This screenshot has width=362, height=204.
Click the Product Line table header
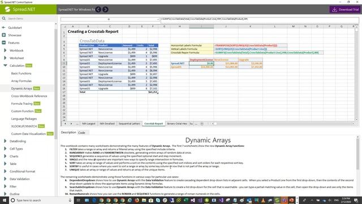coord(88,45)
